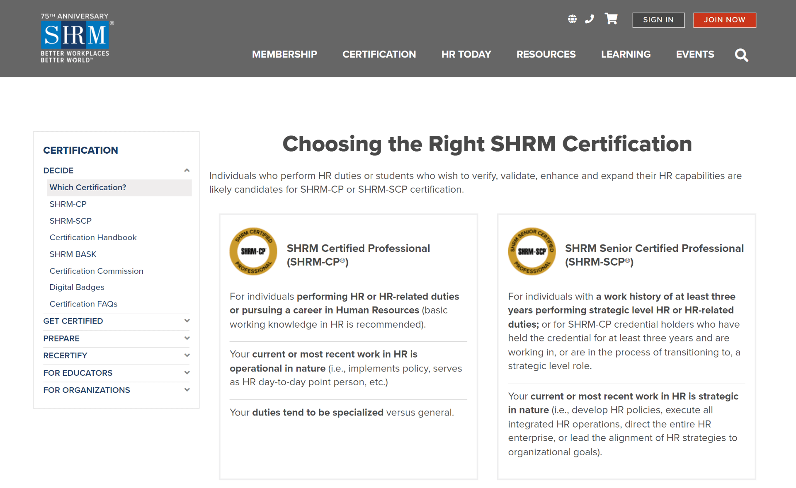The width and height of the screenshot is (796, 488).
Task: Click SHRM Senior Certified Professional heading
Action: [654, 255]
